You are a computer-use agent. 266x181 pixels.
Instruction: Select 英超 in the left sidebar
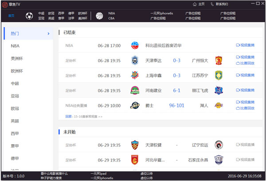click(15, 121)
